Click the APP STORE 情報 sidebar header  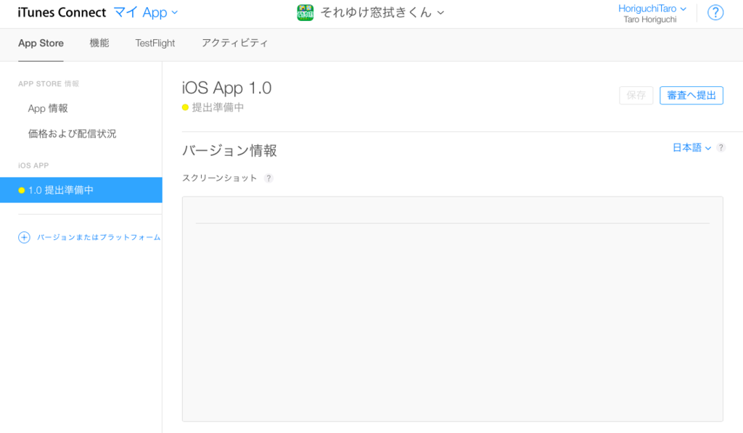tap(49, 84)
